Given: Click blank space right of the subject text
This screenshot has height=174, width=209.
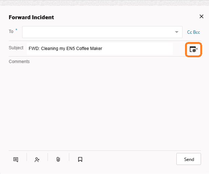Looking at the screenshot, I should 137,49.
